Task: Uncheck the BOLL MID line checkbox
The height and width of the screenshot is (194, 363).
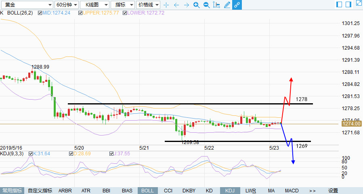Action: [40, 13]
